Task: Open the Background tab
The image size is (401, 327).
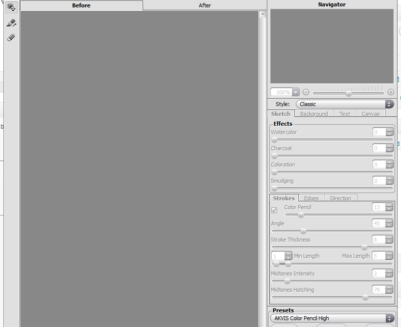Action: (x=314, y=114)
